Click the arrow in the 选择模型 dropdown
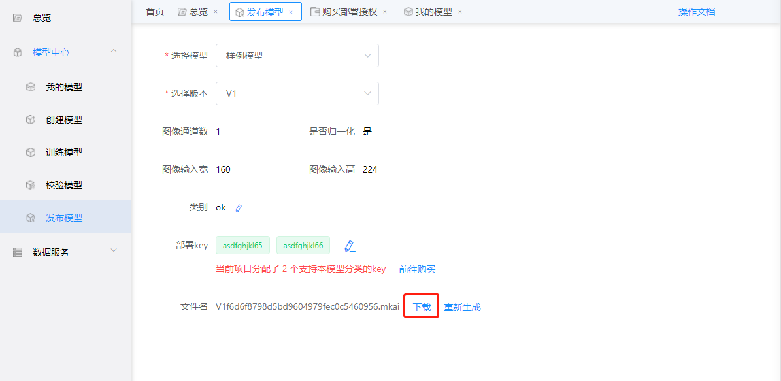 pos(367,56)
